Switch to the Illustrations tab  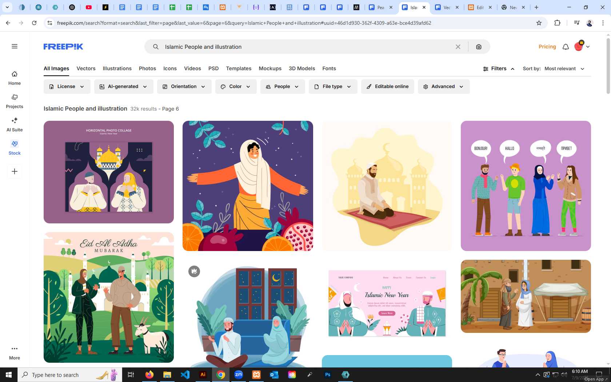tap(117, 68)
